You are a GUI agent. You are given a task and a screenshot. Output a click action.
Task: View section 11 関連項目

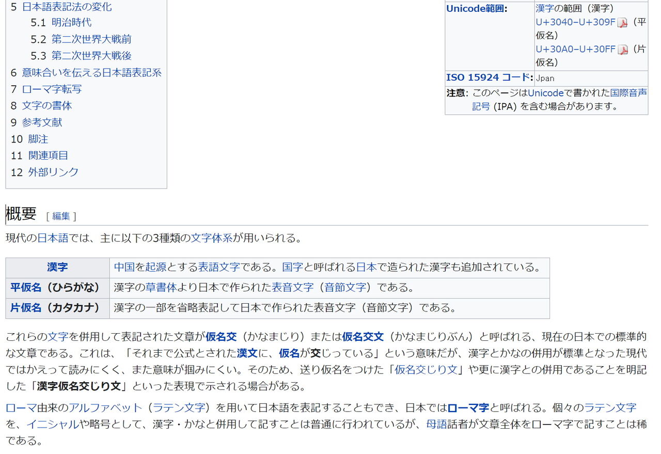[x=39, y=155]
